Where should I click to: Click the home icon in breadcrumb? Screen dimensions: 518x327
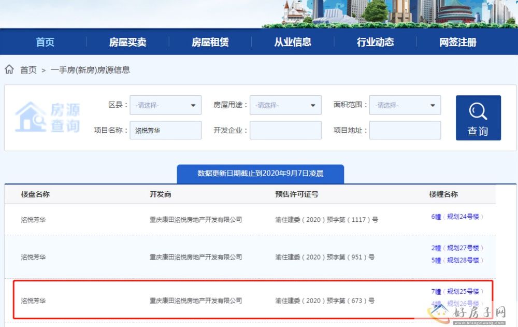tap(9, 69)
